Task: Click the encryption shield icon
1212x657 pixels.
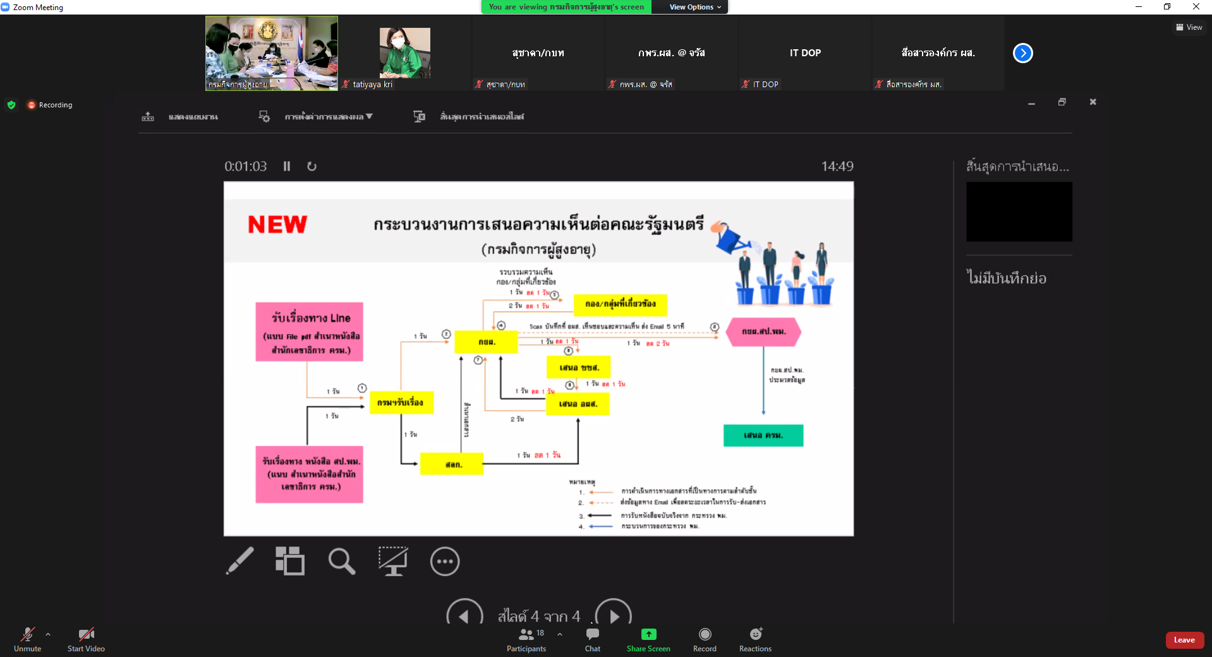Action: pyautogui.click(x=11, y=105)
